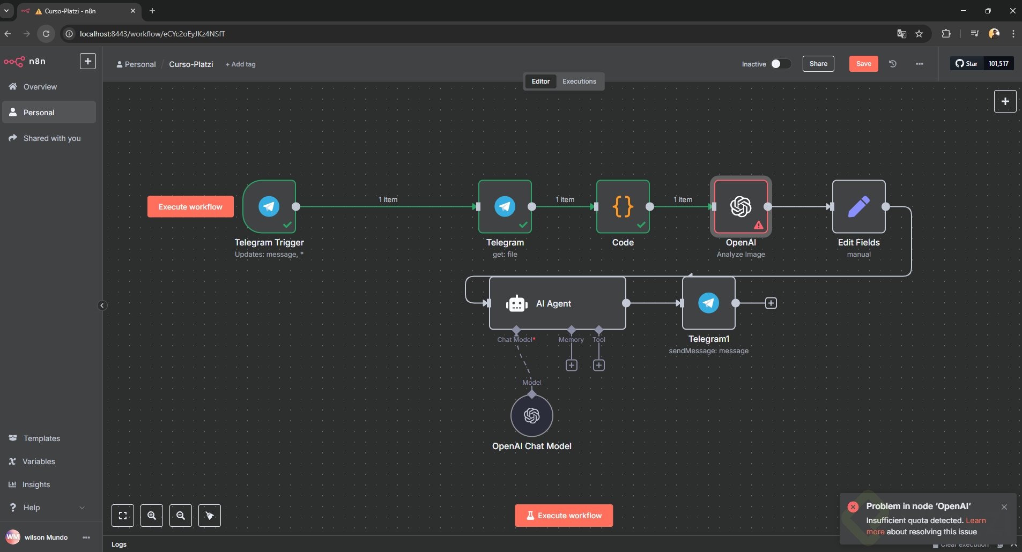Zoom in on the canvas
Image resolution: width=1022 pixels, height=552 pixels.
coord(152,516)
